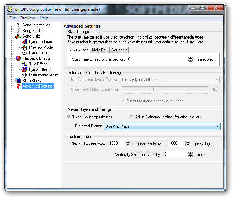Click the screen width spinner arrows
Screen dimensions: 233x198
(x=128, y=143)
